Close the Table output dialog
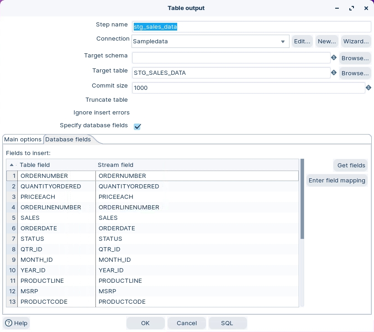This screenshot has height=332, width=374. 366,8
